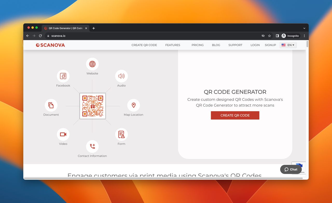Click the Audio label text
The width and height of the screenshot is (332, 203).
click(x=121, y=86)
